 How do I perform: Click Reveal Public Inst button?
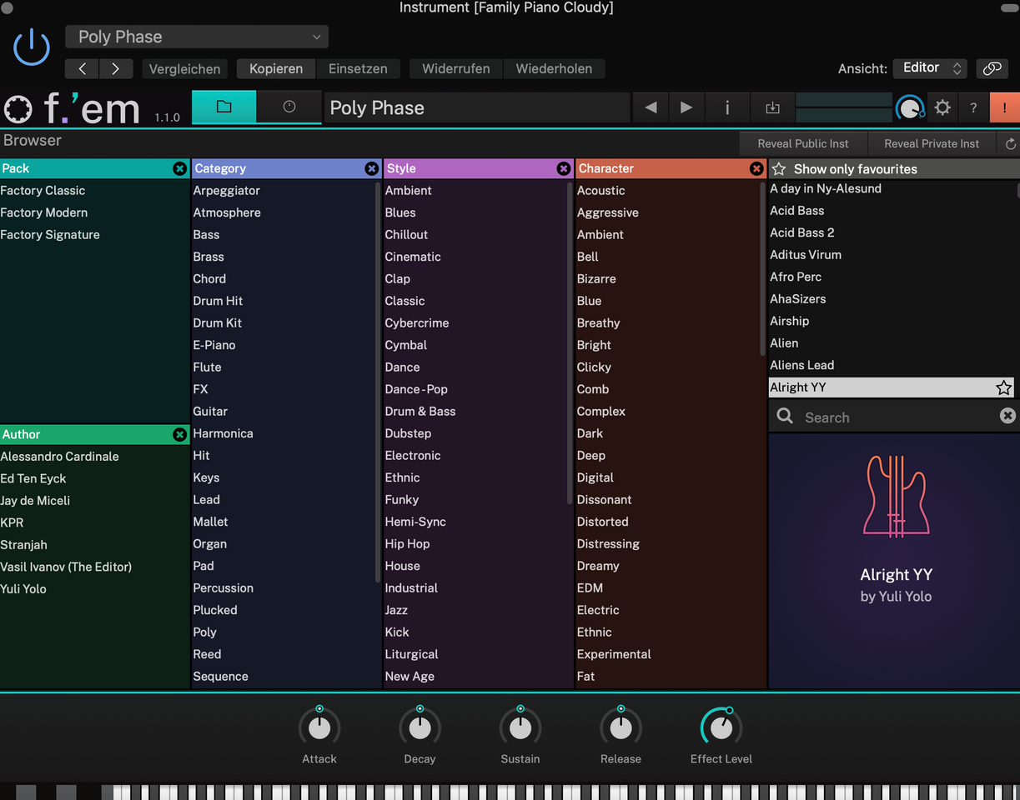pyautogui.click(x=803, y=143)
